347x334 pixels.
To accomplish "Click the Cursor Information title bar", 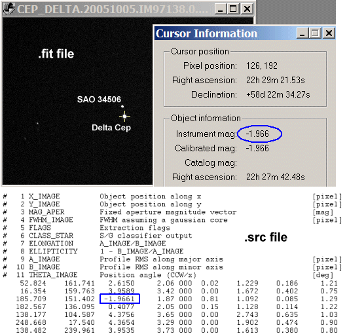I will (225, 33).
